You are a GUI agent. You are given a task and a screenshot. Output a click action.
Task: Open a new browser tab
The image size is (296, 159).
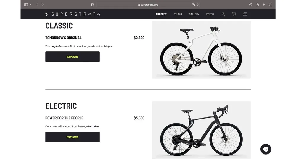tap(264, 4)
